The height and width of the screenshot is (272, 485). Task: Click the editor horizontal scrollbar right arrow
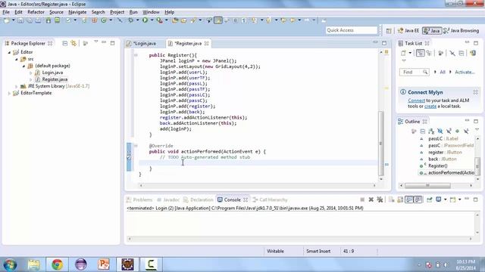tap(374, 185)
